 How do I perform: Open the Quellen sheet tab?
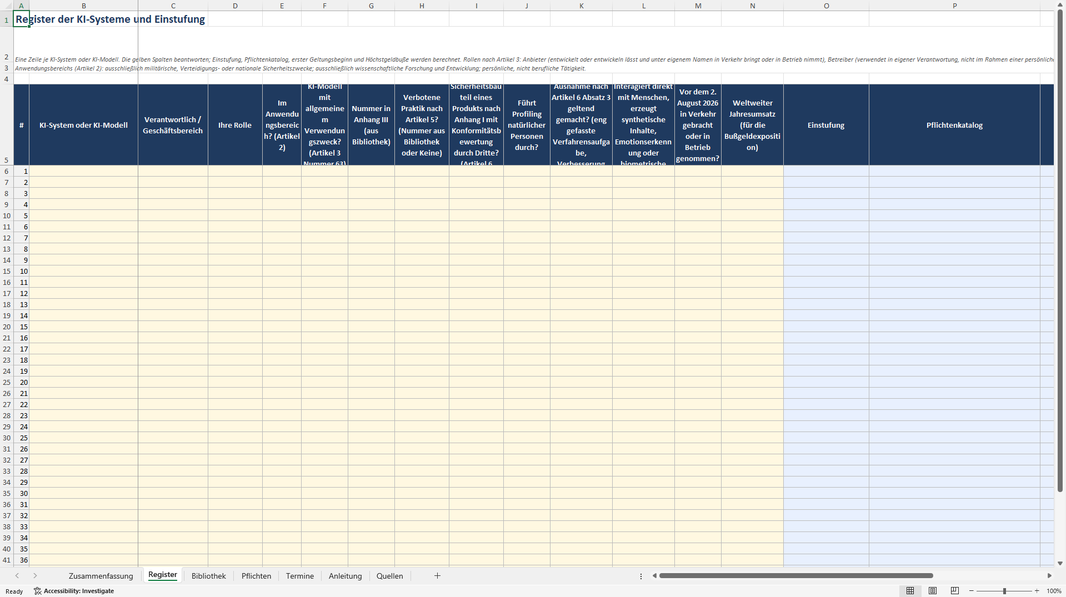[x=390, y=576]
